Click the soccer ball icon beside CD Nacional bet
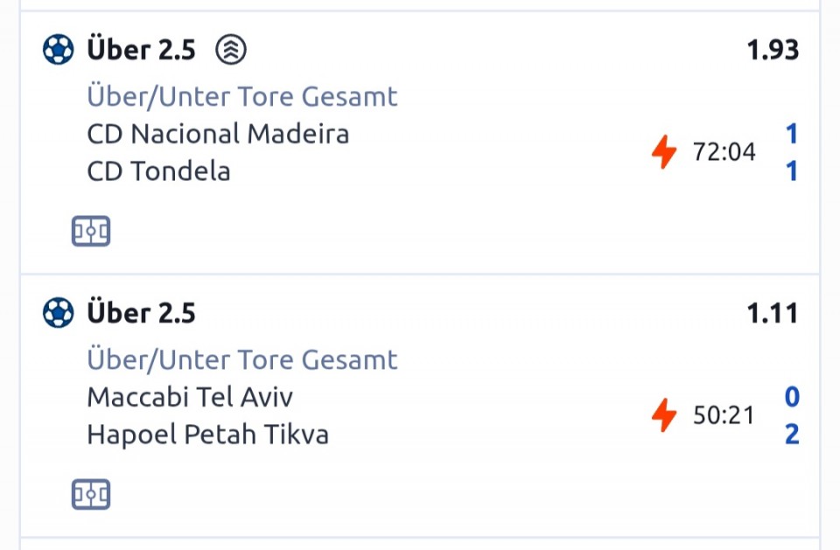 [x=58, y=50]
